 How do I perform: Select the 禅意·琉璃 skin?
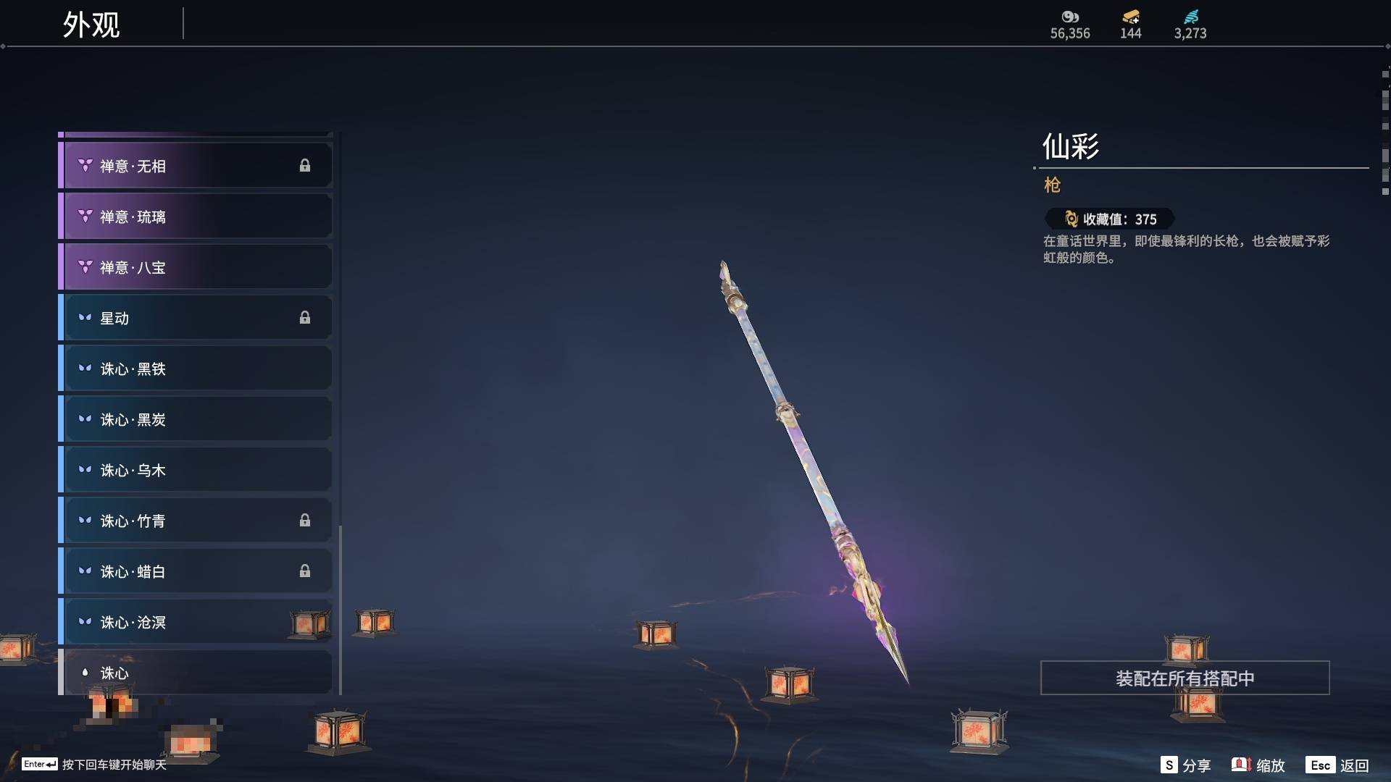196,216
